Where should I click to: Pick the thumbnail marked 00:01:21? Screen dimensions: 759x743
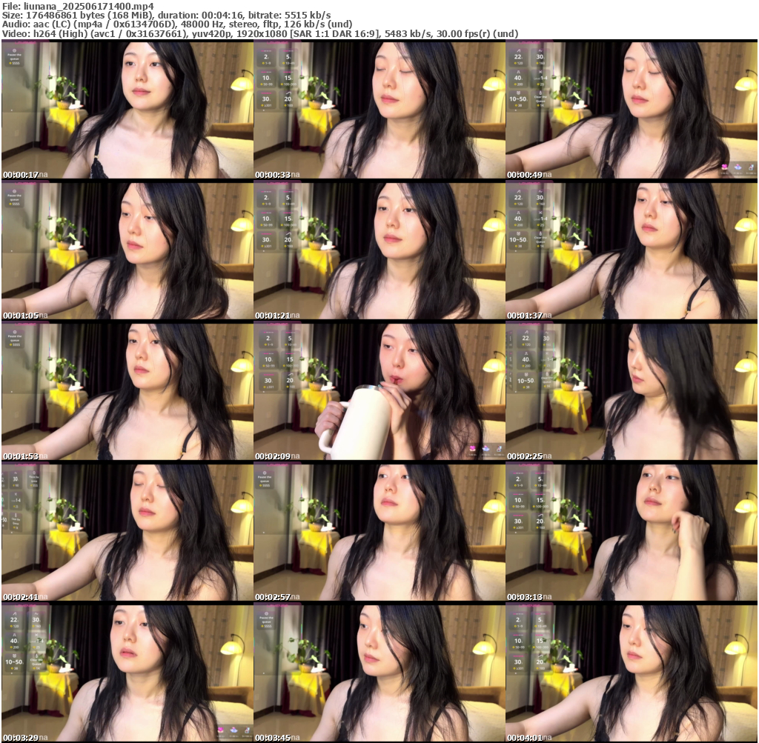click(379, 251)
